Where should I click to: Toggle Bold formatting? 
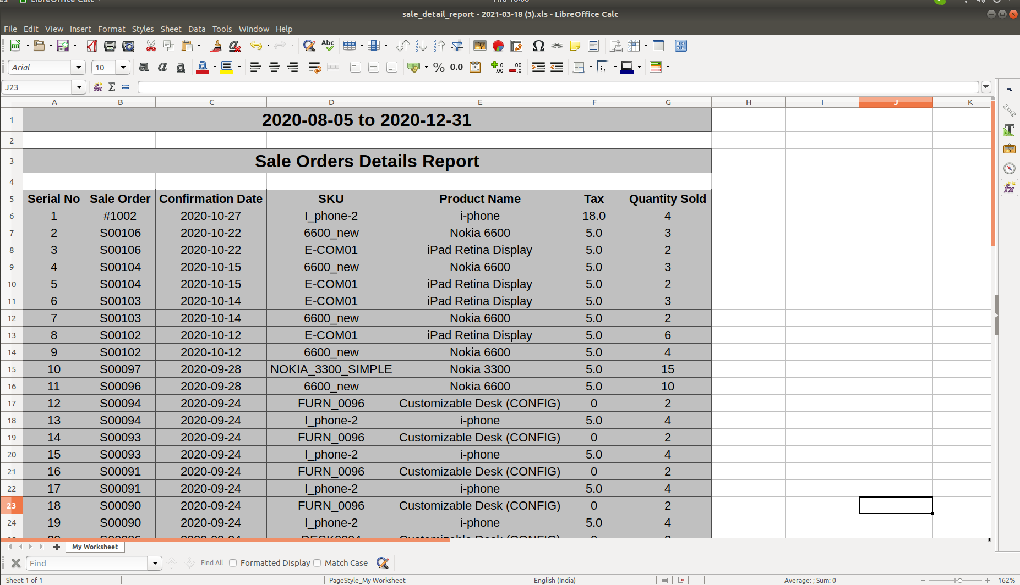pos(144,68)
